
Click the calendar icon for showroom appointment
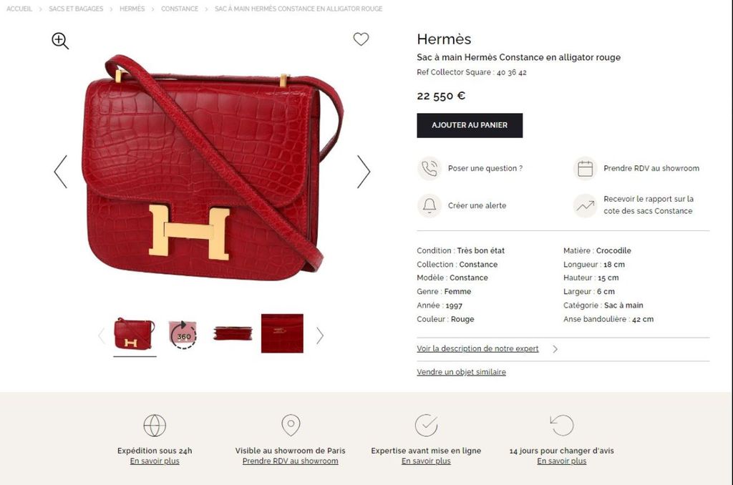(x=585, y=168)
